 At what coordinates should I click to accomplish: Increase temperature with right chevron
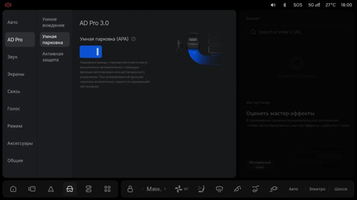(165, 189)
